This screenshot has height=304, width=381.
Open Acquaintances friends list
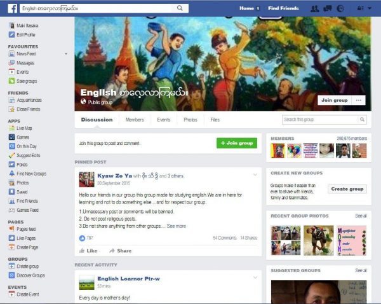click(25, 100)
